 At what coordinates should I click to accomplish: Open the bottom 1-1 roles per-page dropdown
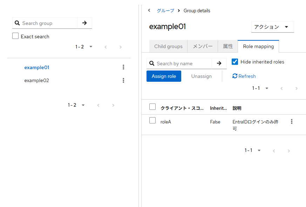(x=253, y=151)
